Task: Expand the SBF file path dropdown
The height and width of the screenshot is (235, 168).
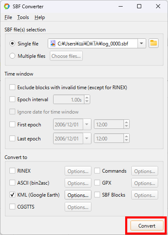Action: tap(141, 43)
